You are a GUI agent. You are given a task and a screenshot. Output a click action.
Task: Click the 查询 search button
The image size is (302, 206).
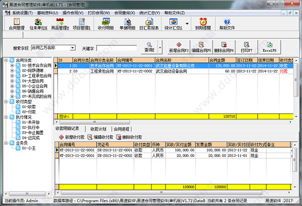[x=149, y=47]
